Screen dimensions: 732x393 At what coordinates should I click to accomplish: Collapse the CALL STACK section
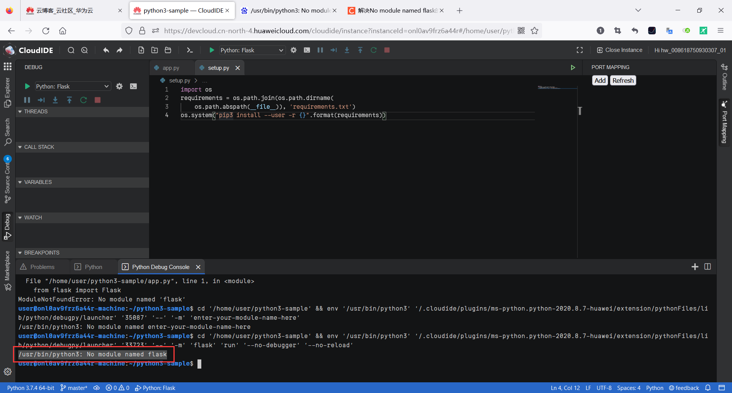click(x=82, y=147)
